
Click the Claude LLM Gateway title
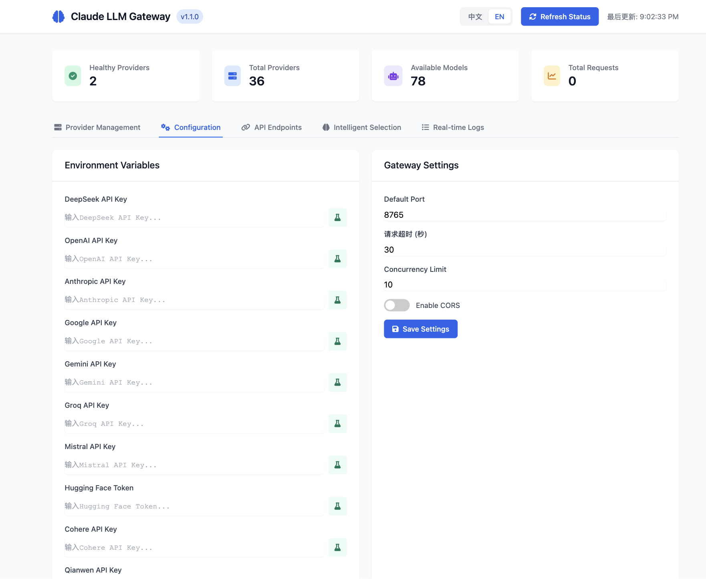pyautogui.click(x=121, y=16)
